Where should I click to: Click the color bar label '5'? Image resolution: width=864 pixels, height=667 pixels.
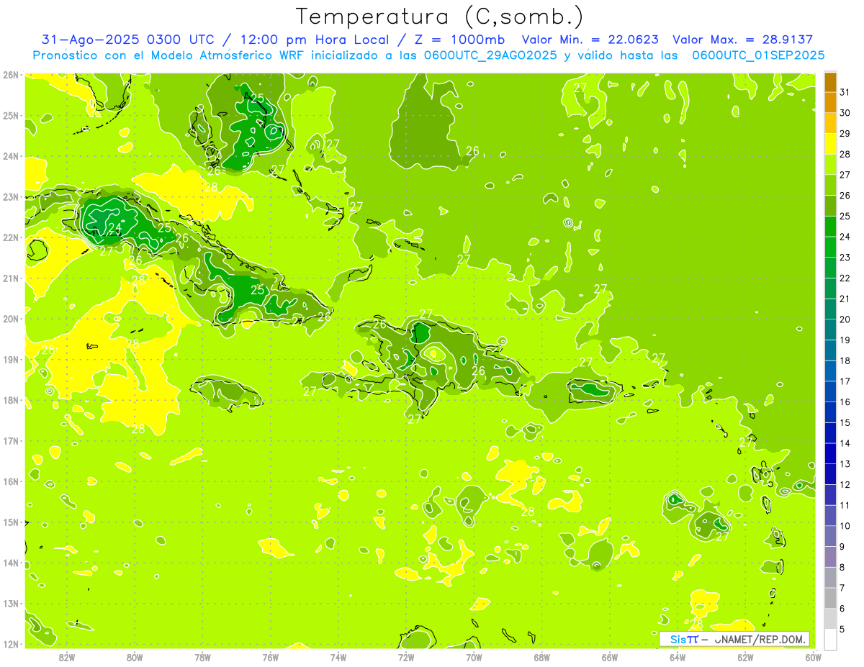pos(842,630)
